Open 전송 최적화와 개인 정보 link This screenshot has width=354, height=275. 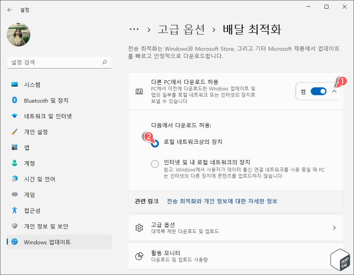point(222,201)
